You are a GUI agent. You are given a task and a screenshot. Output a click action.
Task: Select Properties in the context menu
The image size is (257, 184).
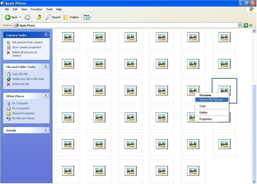[x=206, y=119]
